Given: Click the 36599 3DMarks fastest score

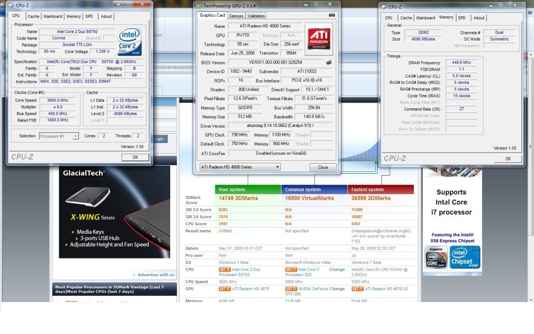Looking at the screenshot, I should [371, 198].
